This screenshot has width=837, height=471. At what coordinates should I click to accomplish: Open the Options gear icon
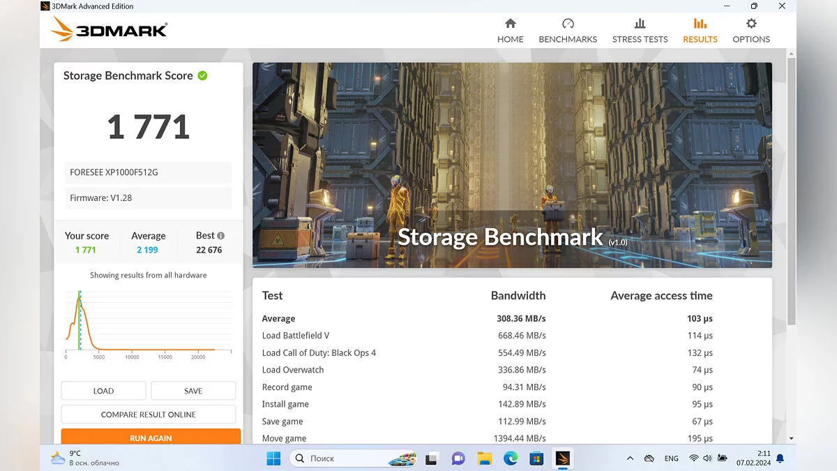[751, 24]
